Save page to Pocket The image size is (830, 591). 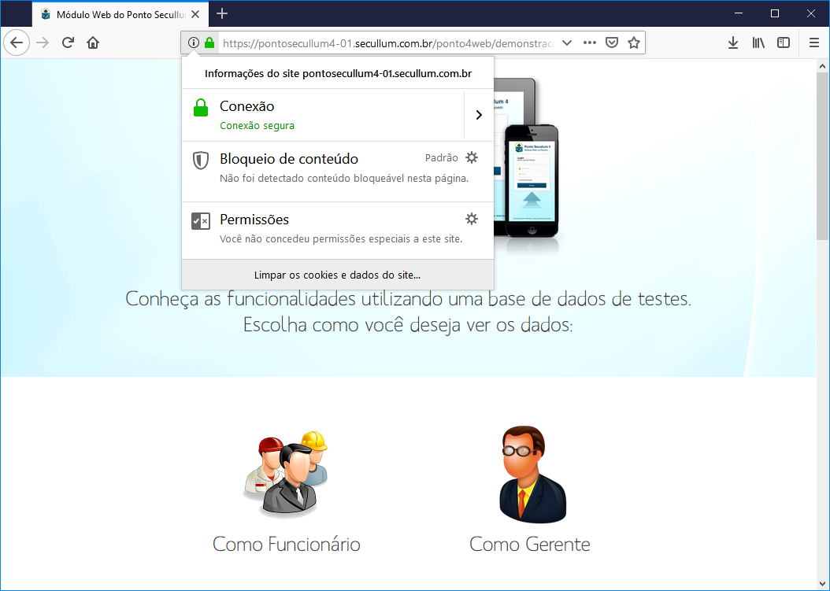(611, 42)
